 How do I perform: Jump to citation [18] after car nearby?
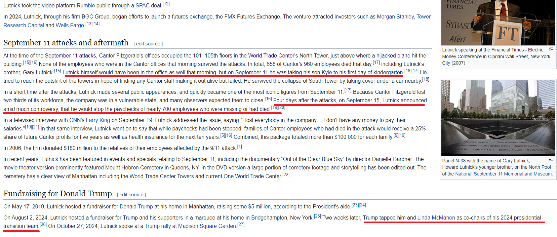(426, 79)
